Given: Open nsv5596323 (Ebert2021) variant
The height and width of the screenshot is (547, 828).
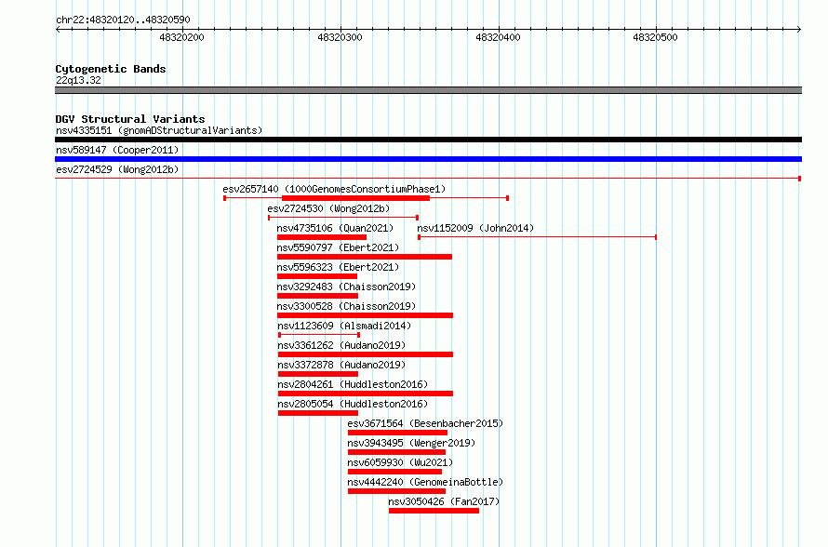Looking at the screenshot, I should tap(338, 267).
